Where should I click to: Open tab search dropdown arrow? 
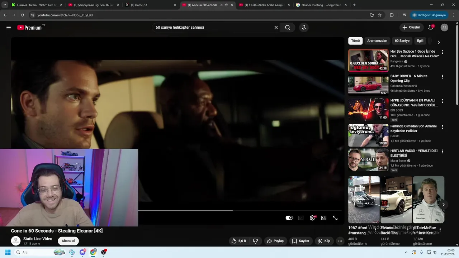coord(4,5)
